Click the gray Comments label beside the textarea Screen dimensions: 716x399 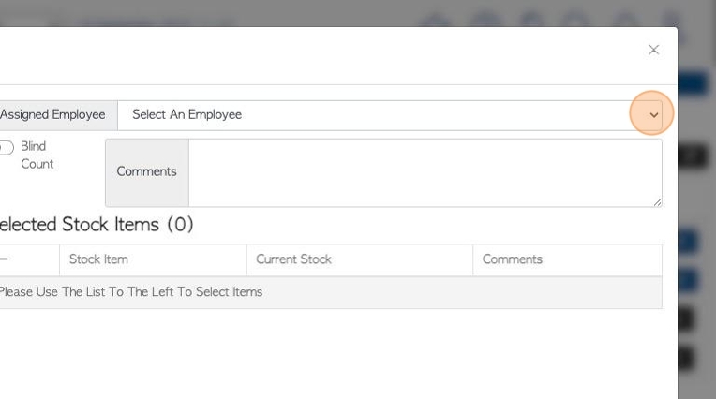147,172
